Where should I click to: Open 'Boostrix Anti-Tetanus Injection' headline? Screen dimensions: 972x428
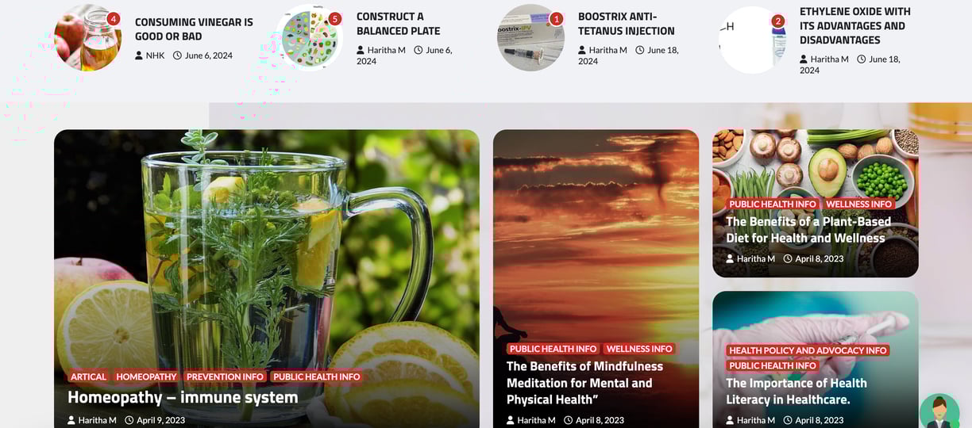point(626,24)
